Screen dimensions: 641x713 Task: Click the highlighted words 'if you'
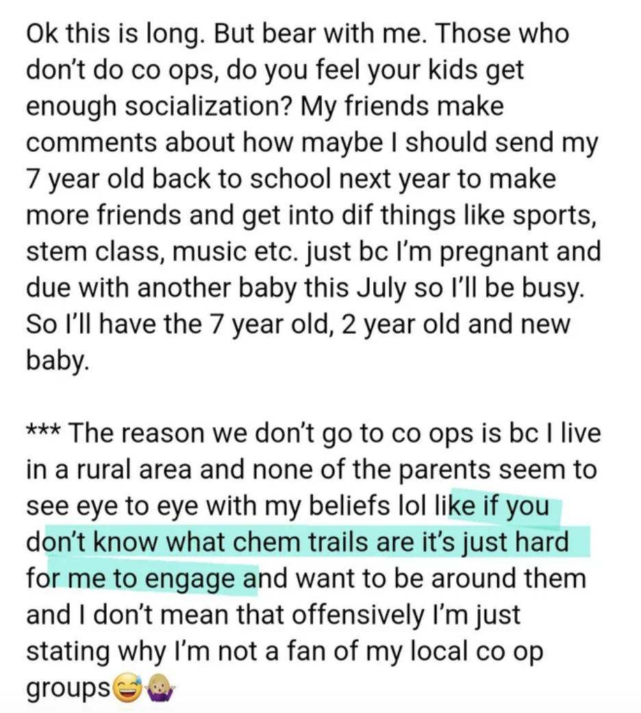point(514,506)
